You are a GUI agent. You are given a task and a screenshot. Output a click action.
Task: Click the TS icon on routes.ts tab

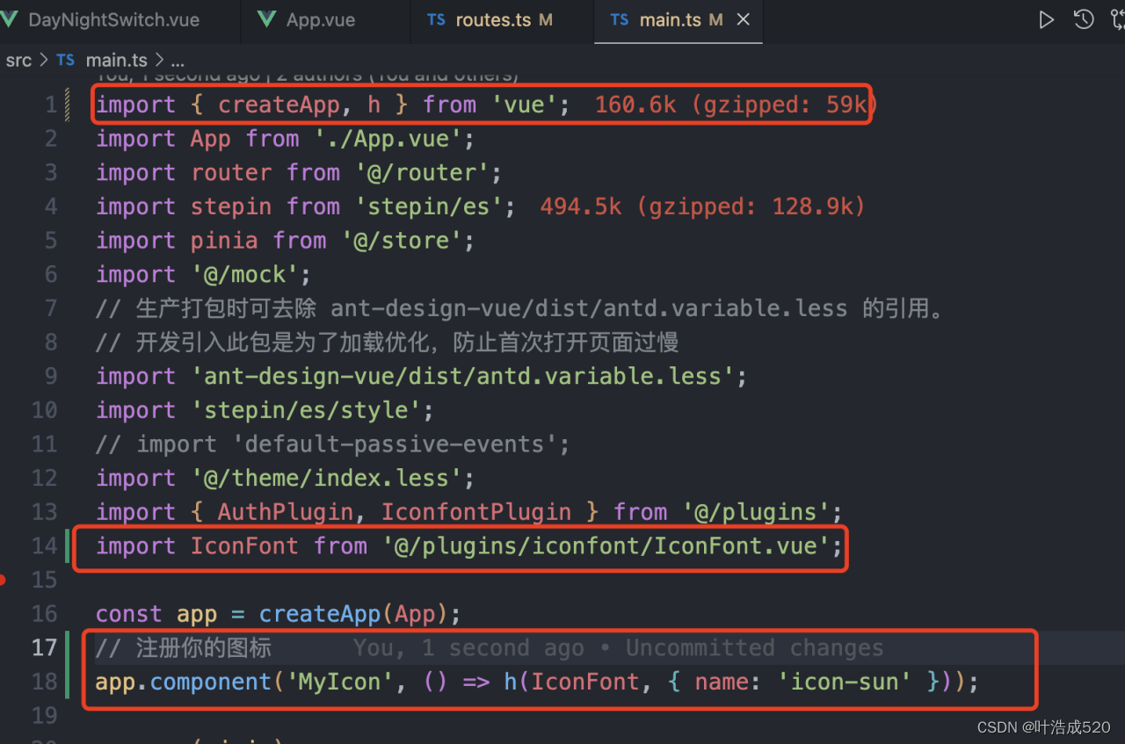point(437,19)
